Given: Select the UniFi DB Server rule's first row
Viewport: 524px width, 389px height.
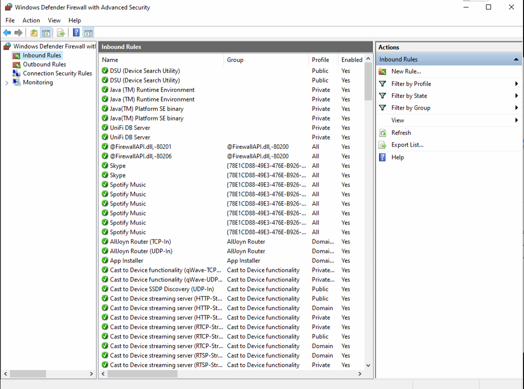Looking at the screenshot, I should [x=232, y=127].
